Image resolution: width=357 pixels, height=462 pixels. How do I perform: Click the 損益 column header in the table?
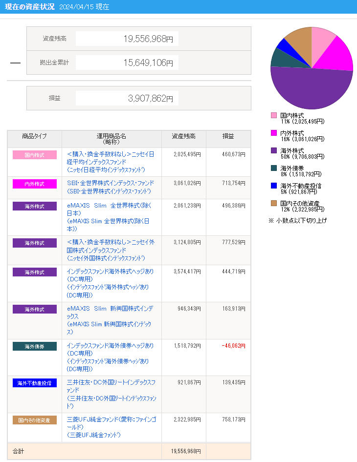click(x=228, y=136)
